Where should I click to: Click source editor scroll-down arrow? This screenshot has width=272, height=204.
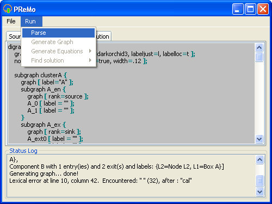[x=259, y=139]
